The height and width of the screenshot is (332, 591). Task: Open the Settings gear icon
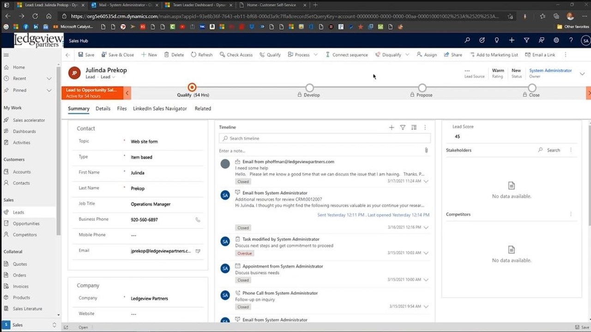556,41
